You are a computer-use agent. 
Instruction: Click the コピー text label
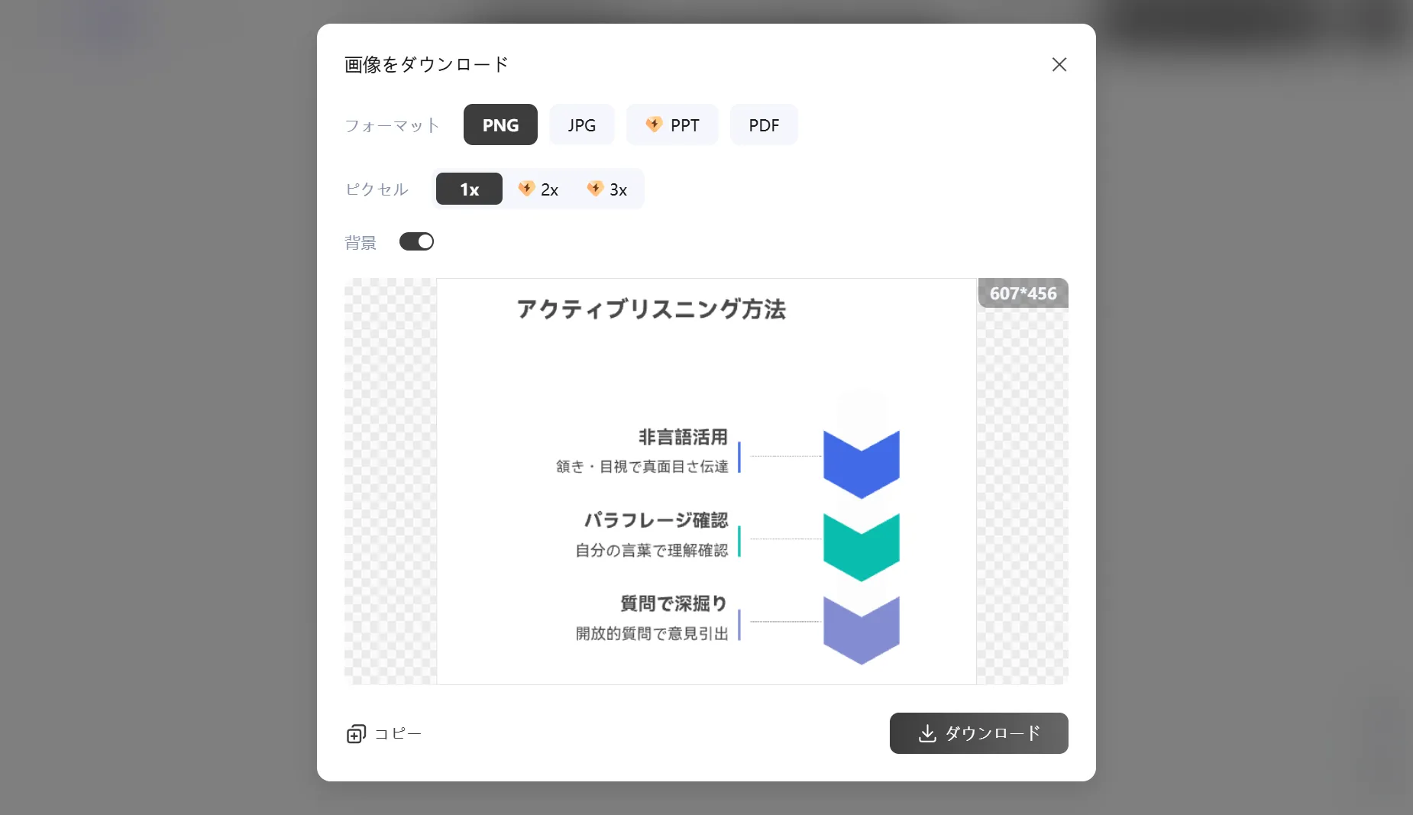pos(398,734)
